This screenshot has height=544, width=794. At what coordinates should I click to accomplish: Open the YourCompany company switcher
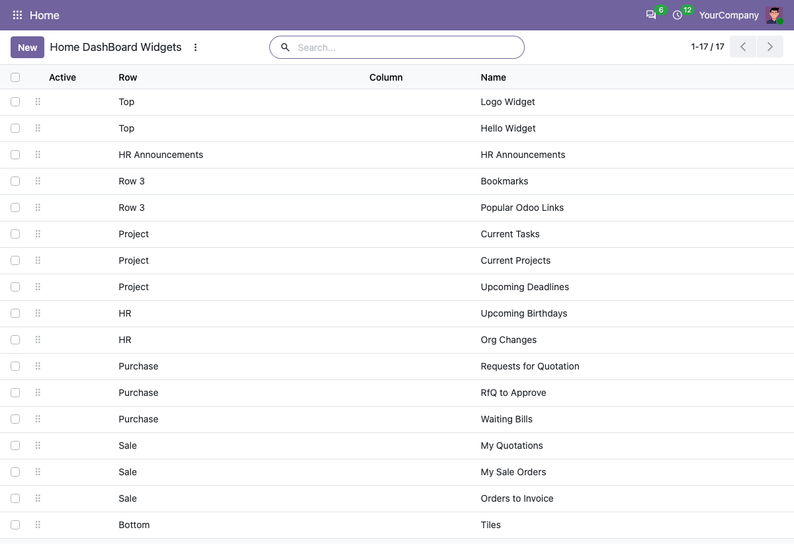point(728,15)
